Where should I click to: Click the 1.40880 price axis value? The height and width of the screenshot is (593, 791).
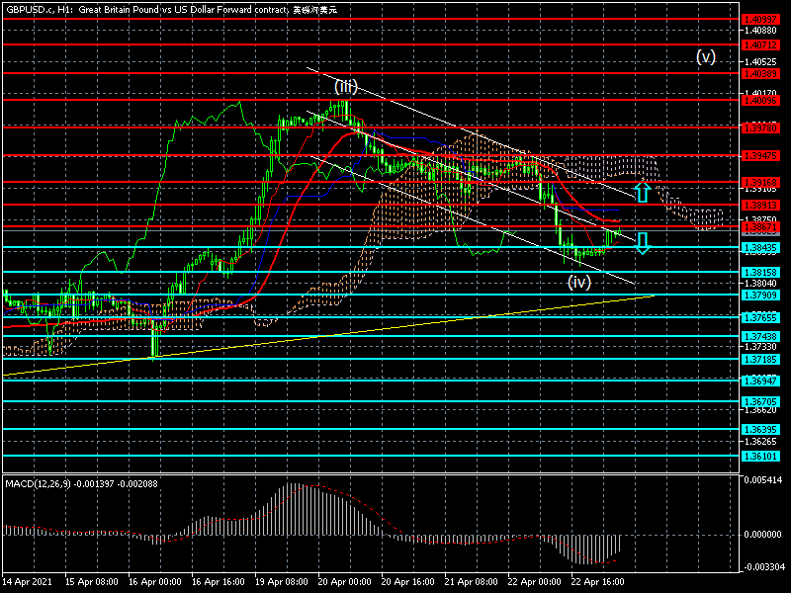coord(760,31)
